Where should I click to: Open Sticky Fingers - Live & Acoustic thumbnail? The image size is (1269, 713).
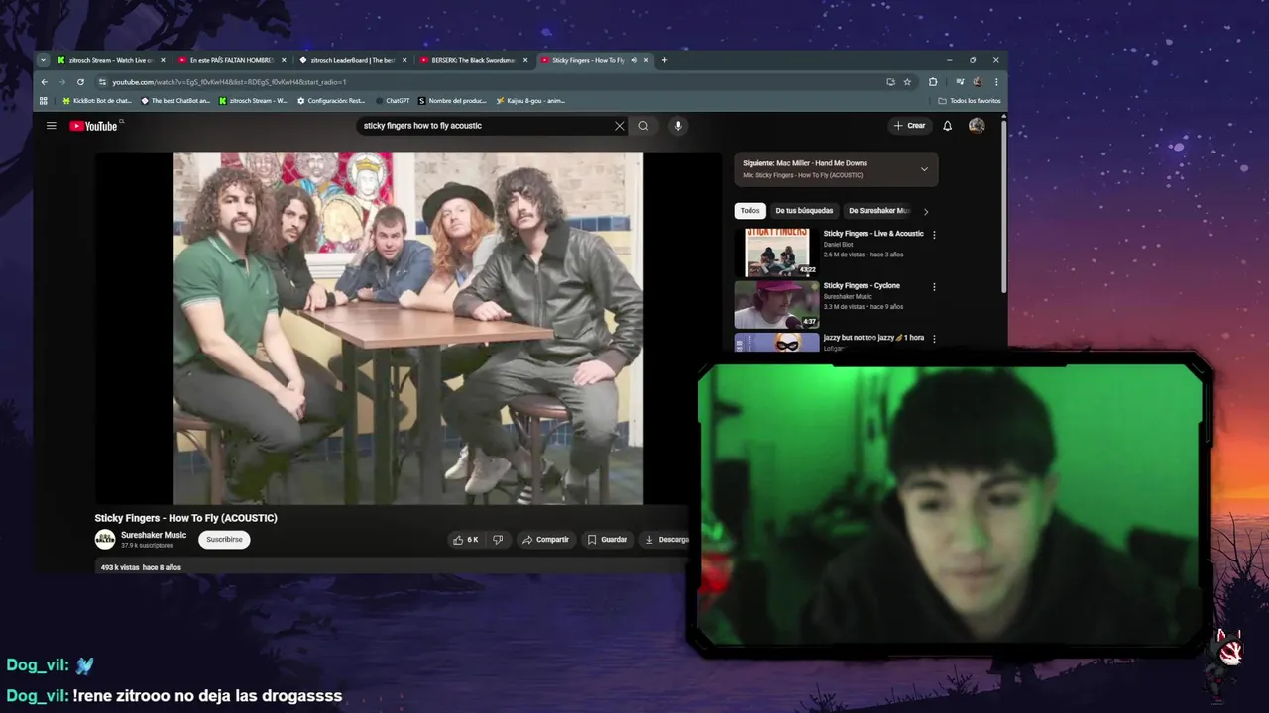pyautogui.click(x=776, y=253)
